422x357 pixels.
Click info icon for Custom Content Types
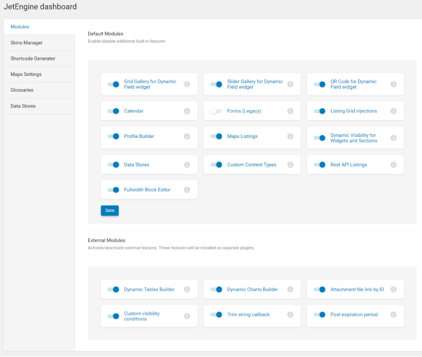pyautogui.click(x=290, y=165)
